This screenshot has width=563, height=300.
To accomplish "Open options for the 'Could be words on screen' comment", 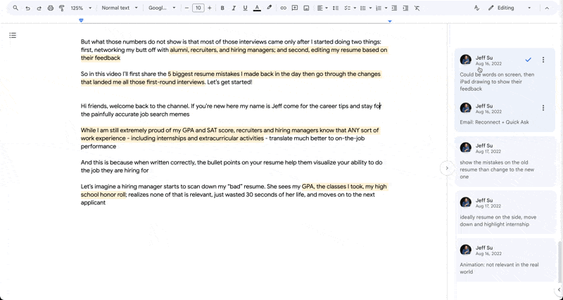I will pyautogui.click(x=543, y=60).
